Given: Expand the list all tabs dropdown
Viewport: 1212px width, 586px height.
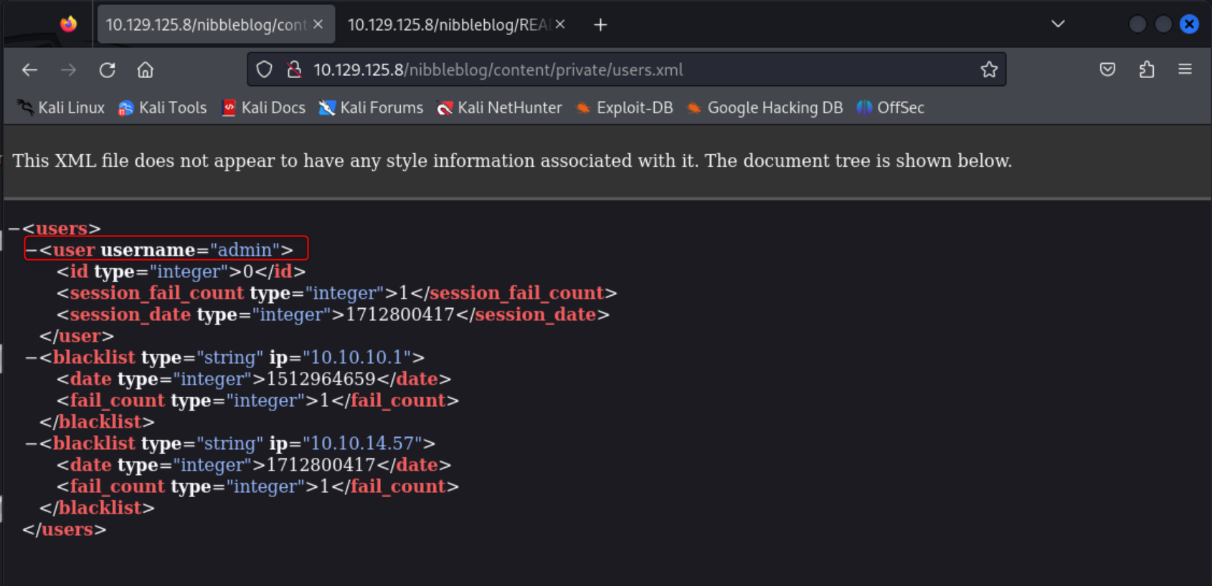Looking at the screenshot, I should tap(1058, 24).
